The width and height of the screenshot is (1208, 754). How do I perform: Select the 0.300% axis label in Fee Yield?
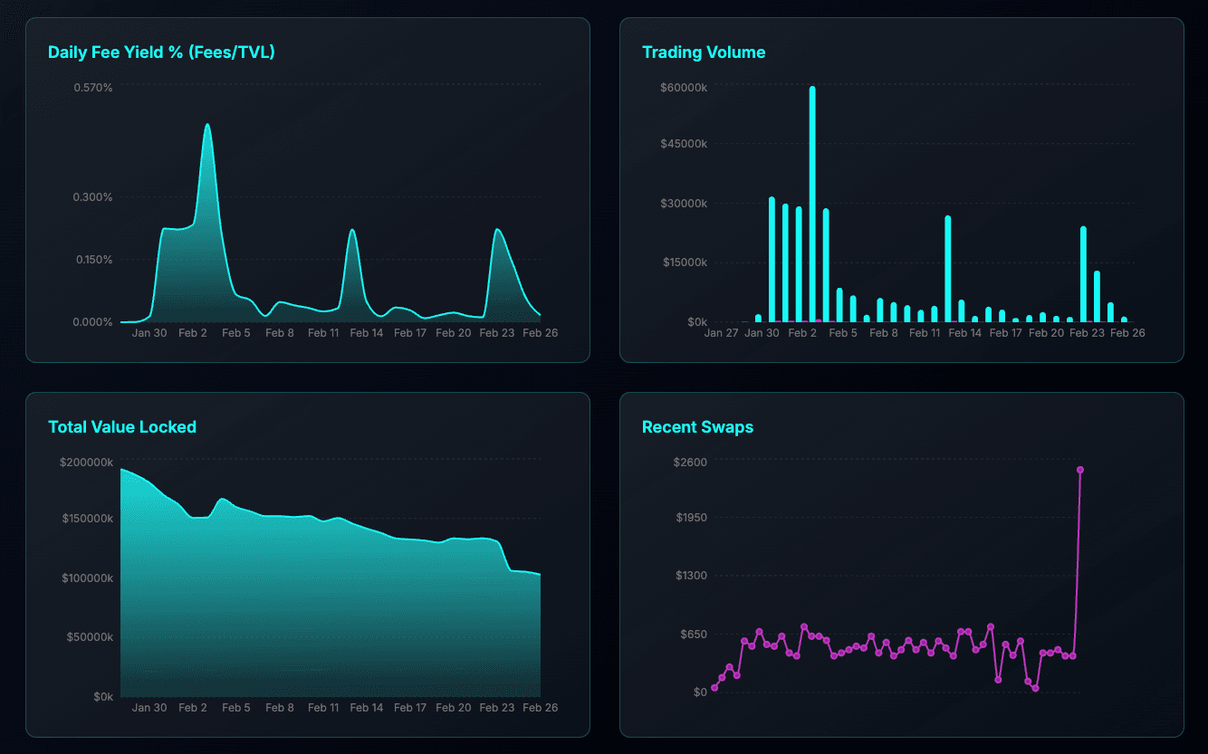93,197
